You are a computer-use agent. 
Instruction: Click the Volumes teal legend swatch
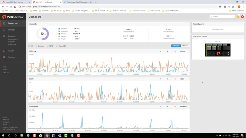pos(59,29)
